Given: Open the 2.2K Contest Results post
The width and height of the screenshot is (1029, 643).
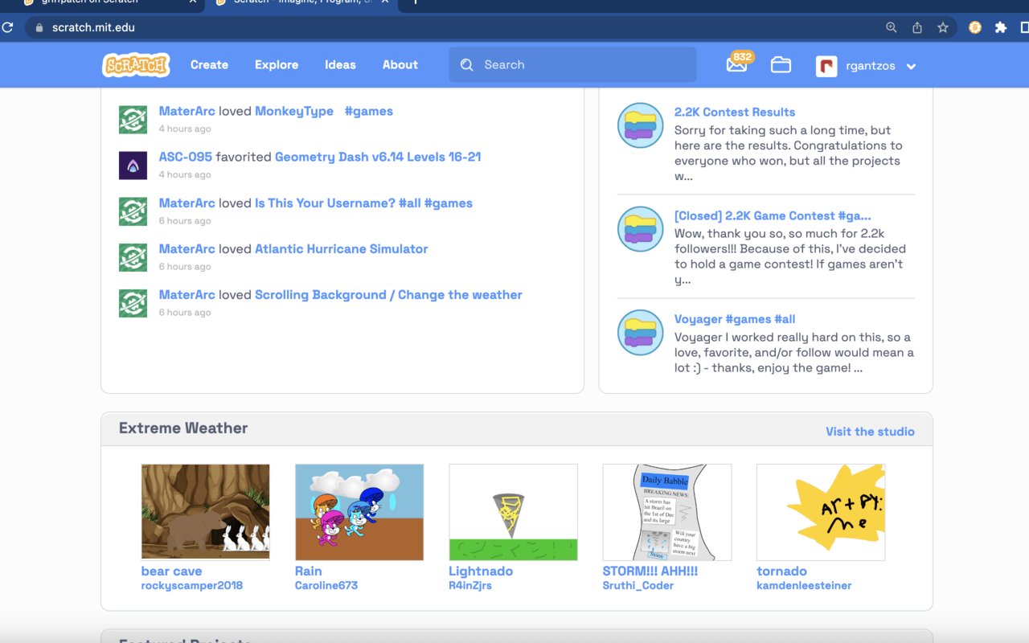Looking at the screenshot, I should (x=735, y=112).
